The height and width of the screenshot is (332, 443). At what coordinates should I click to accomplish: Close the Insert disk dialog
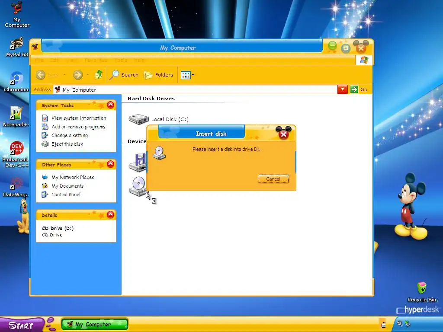pos(283,135)
